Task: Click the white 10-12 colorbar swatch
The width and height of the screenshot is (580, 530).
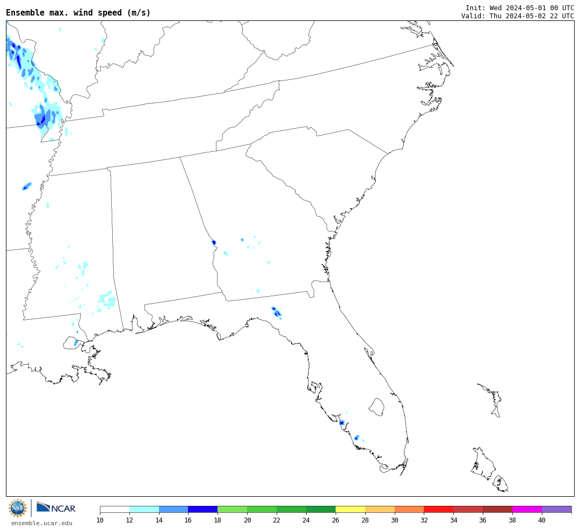Action: click(115, 509)
